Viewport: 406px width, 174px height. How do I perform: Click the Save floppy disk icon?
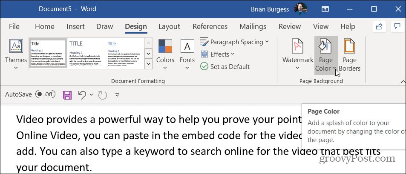[x=67, y=95]
